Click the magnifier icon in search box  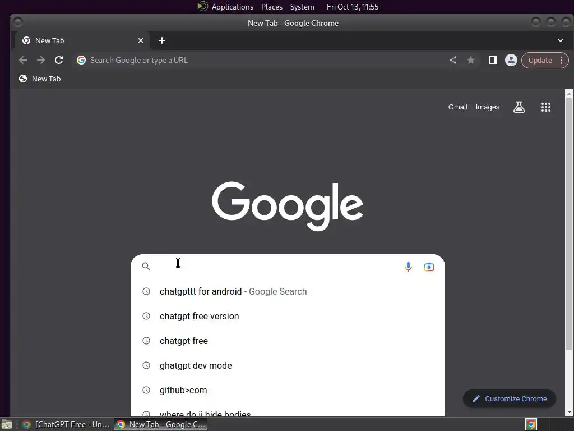pyautogui.click(x=146, y=267)
